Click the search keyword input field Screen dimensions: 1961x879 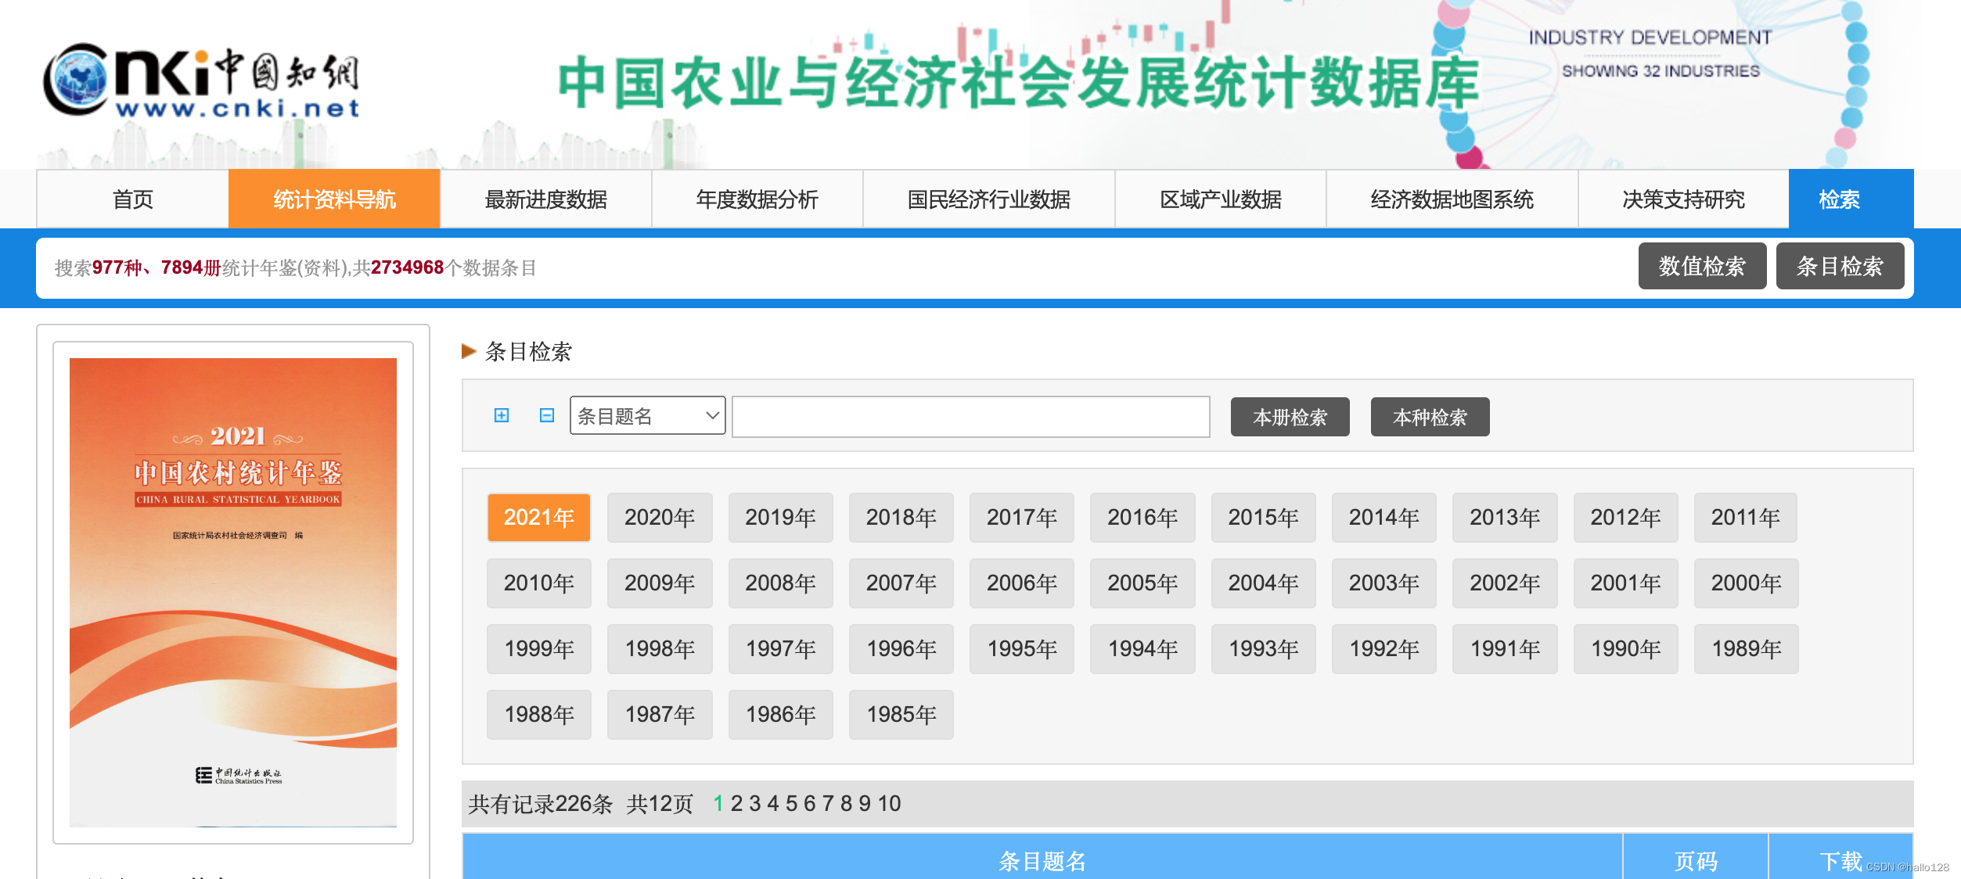point(970,417)
